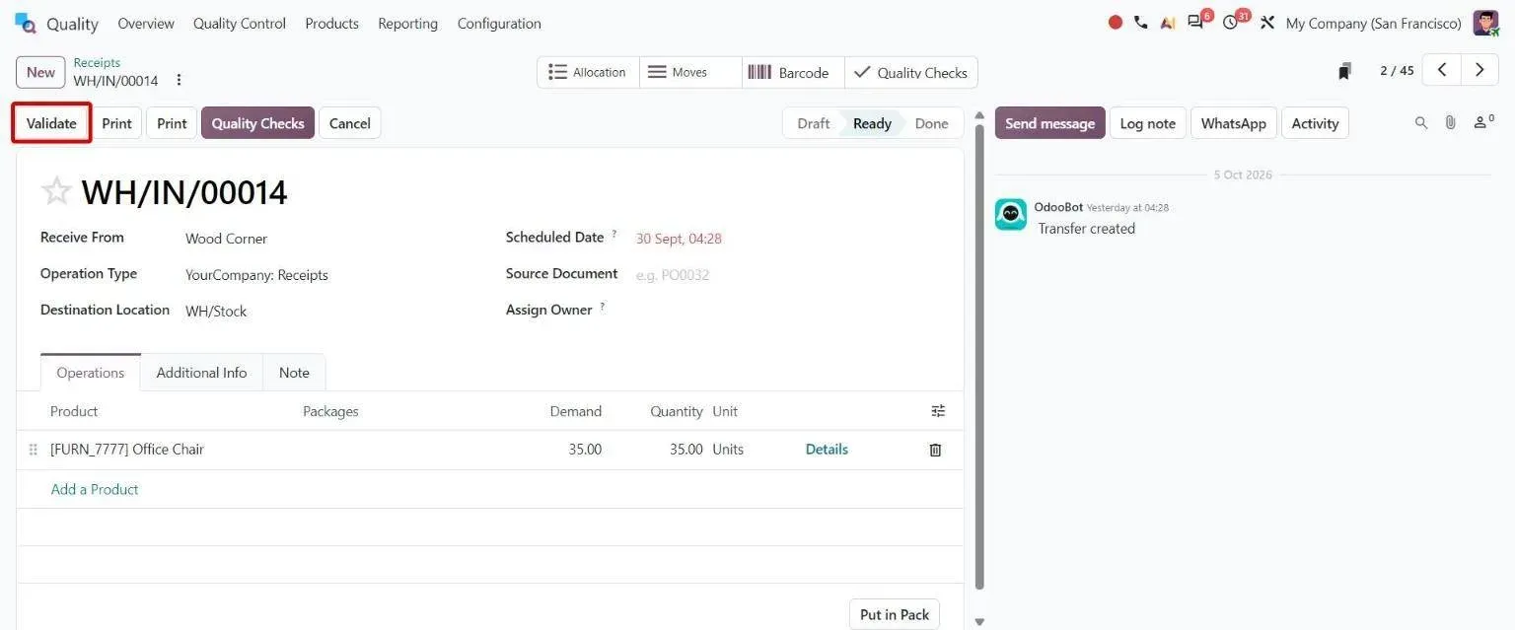Screen dimensions: 1515x630
Task: Click the wrench and screwdriver tools icon
Action: coord(1267,23)
